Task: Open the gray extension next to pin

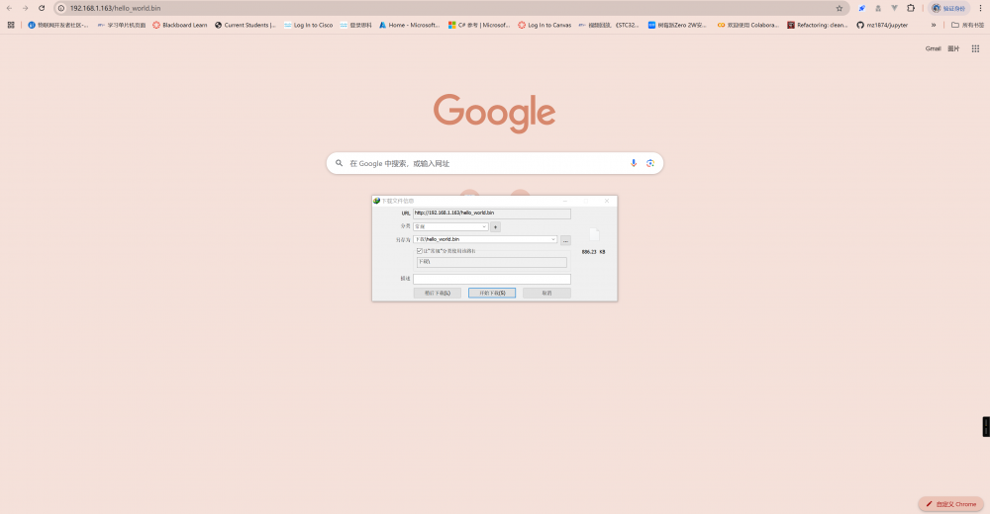Action: (x=878, y=8)
